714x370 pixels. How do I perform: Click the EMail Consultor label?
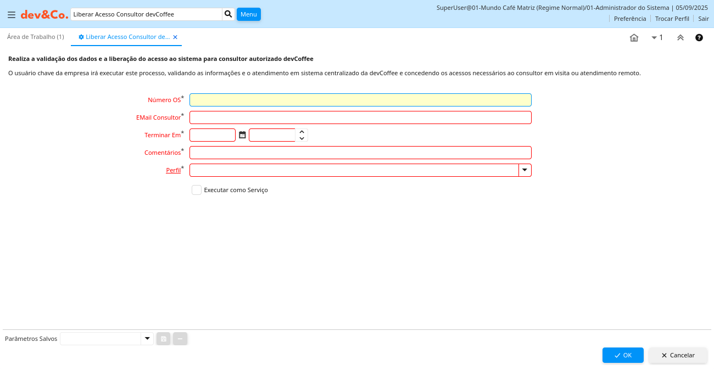pyautogui.click(x=159, y=117)
